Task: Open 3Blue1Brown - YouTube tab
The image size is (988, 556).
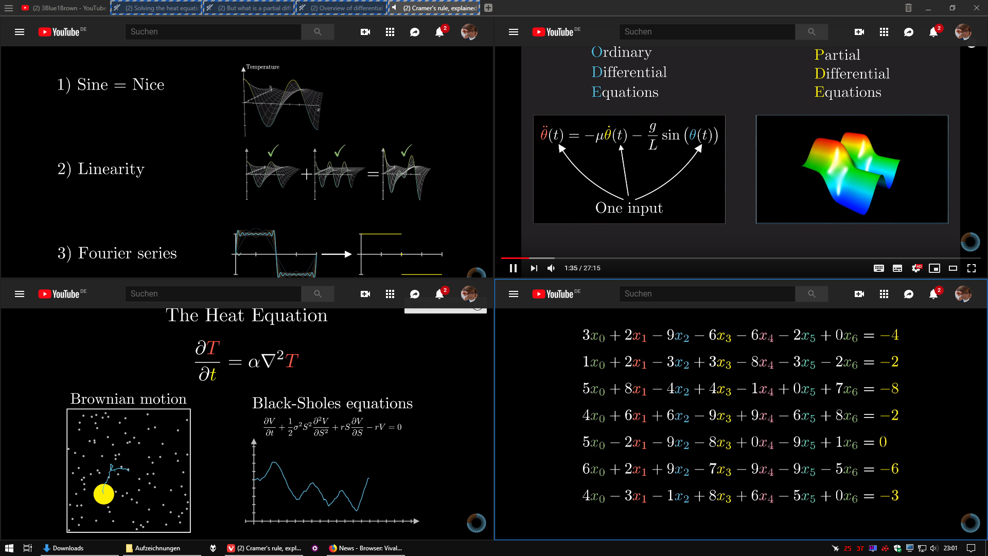Action: (64, 8)
